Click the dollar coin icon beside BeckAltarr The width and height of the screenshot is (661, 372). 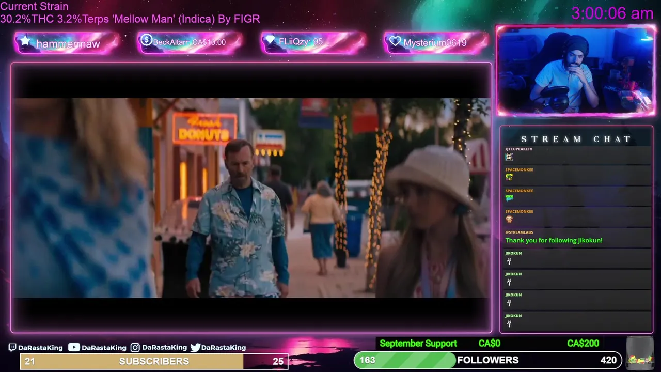(x=146, y=40)
